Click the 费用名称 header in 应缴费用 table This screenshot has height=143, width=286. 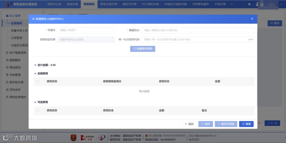52,81
